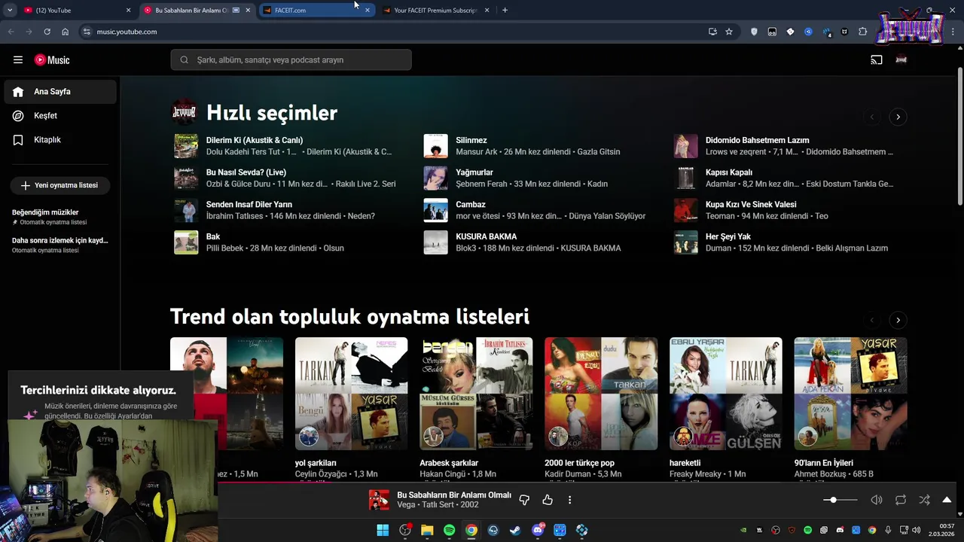Open Discord from the taskbar
The height and width of the screenshot is (542, 964).
tap(538, 530)
